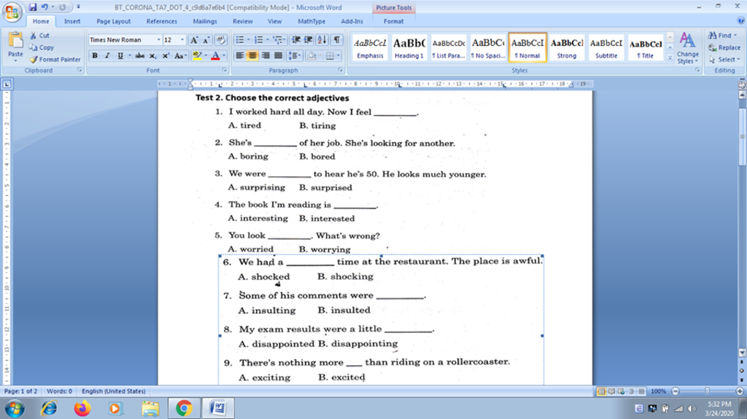Clear all formatting
Viewport: 747px width, 419px height.
pyautogui.click(x=220, y=40)
